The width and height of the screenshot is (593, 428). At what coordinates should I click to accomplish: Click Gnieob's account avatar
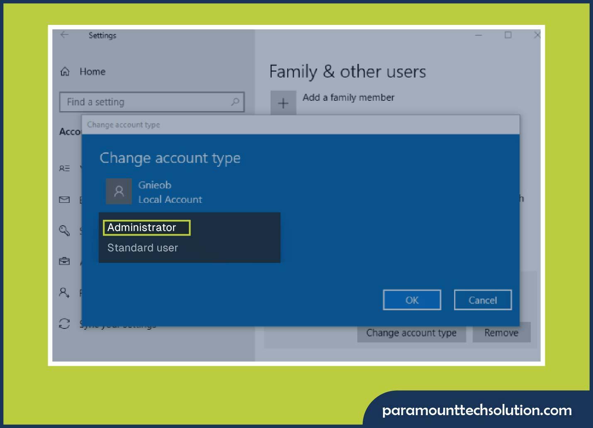click(119, 192)
